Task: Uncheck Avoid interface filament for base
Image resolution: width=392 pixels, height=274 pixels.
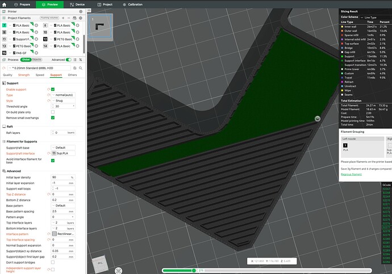Action: point(53,161)
